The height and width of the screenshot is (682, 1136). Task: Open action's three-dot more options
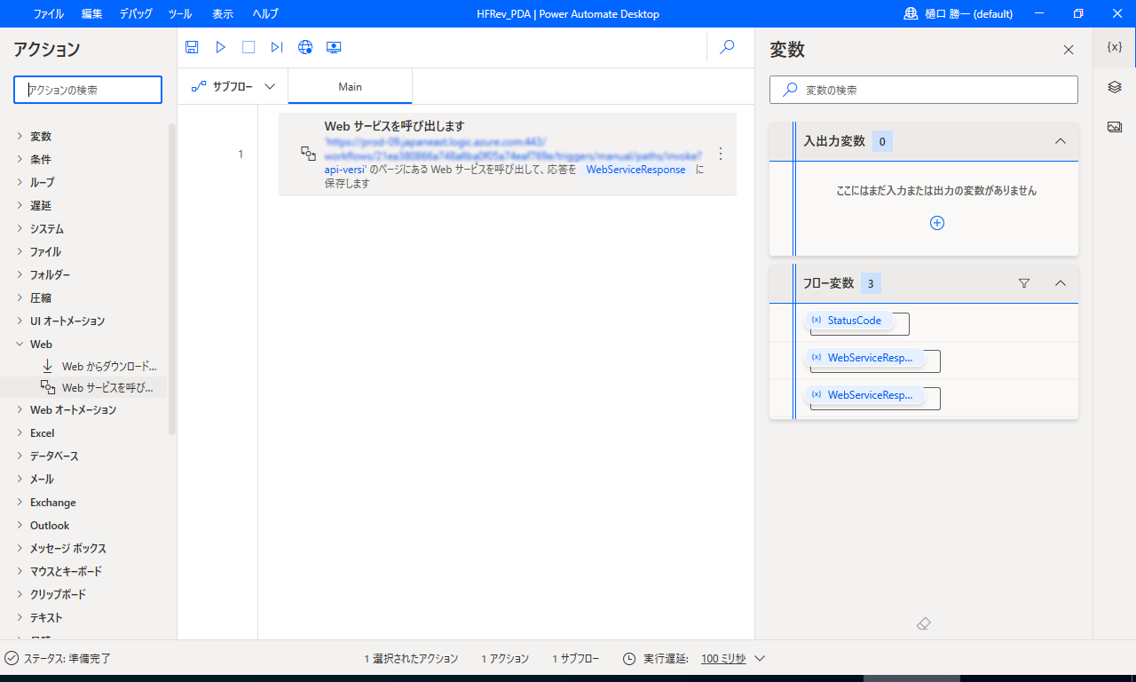click(x=721, y=154)
